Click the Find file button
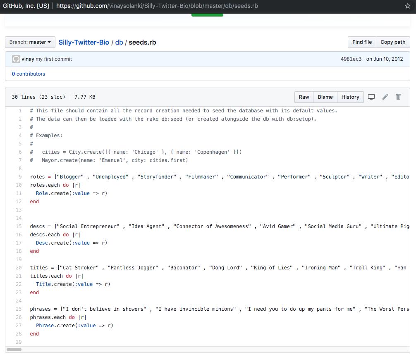 coord(362,42)
